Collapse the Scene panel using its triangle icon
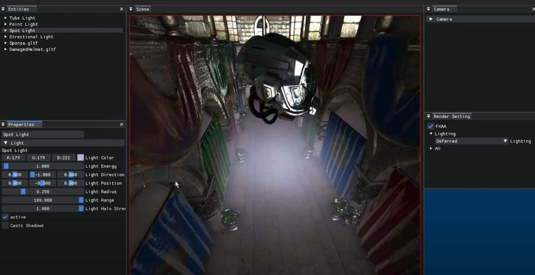The width and height of the screenshot is (535, 275). (x=131, y=9)
